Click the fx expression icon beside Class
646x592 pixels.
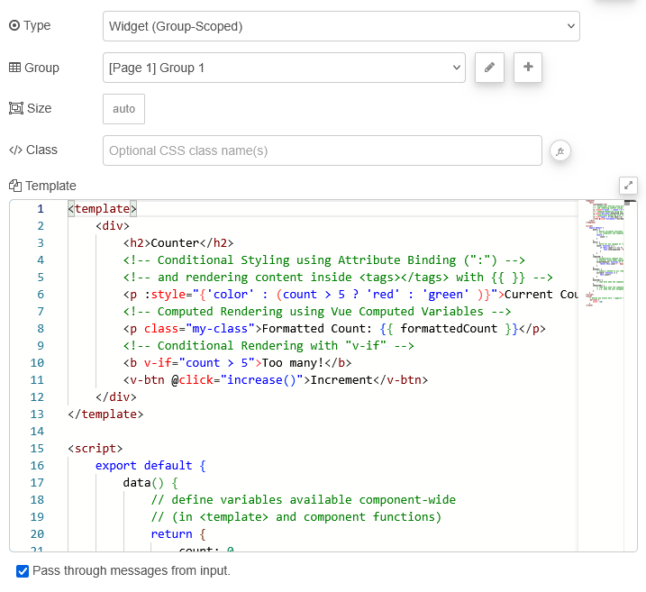point(560,150)
